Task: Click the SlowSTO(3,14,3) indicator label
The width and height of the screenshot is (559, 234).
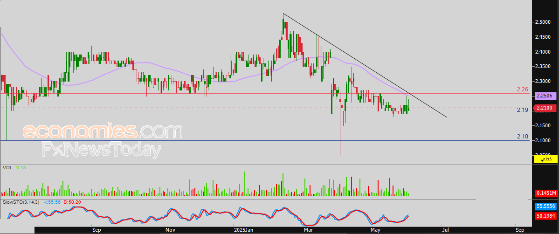Action: pos(21,202)
